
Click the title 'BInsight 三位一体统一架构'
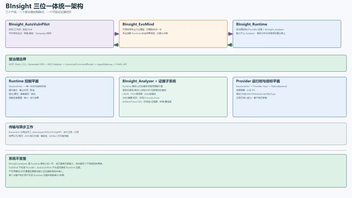[44, 6]
